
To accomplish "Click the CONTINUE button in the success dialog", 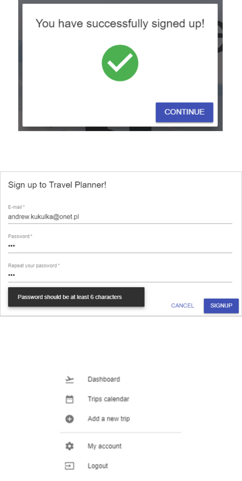I will click(x=184, y=112).
